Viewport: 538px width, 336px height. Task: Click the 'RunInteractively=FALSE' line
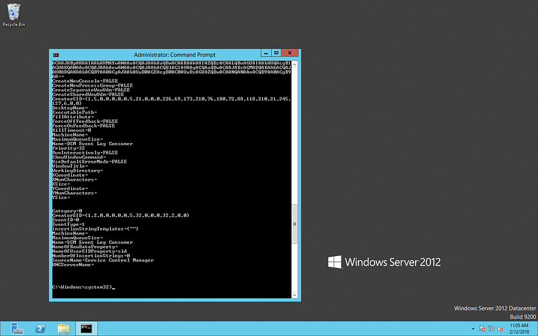coord(85,153)
